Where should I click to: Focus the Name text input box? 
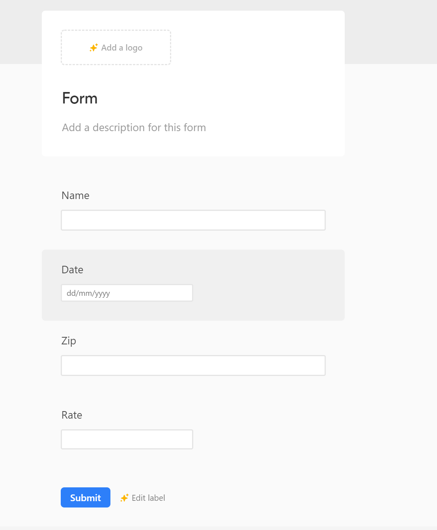[x=193, y=220]
